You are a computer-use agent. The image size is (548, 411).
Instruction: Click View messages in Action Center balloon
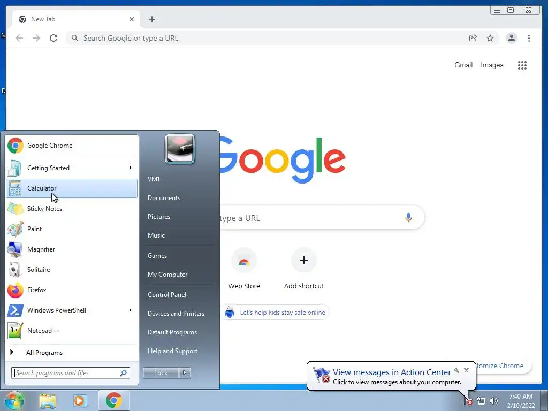[392, 372]
